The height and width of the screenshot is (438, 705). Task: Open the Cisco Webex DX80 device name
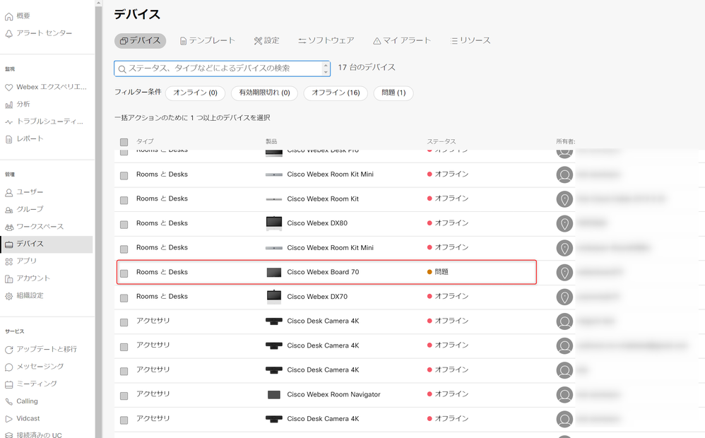point(317,223)
